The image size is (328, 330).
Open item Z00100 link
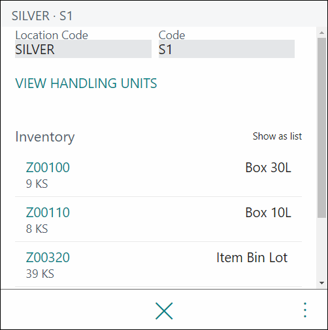point(48,168)
